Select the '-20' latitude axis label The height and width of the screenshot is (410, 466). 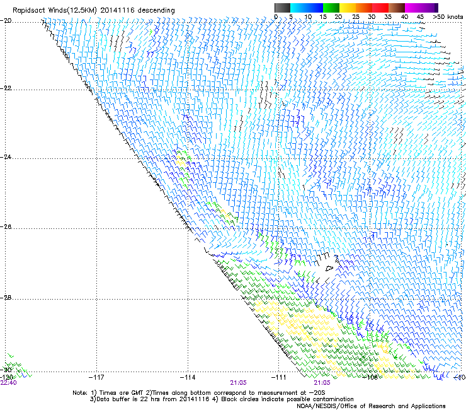6,21
